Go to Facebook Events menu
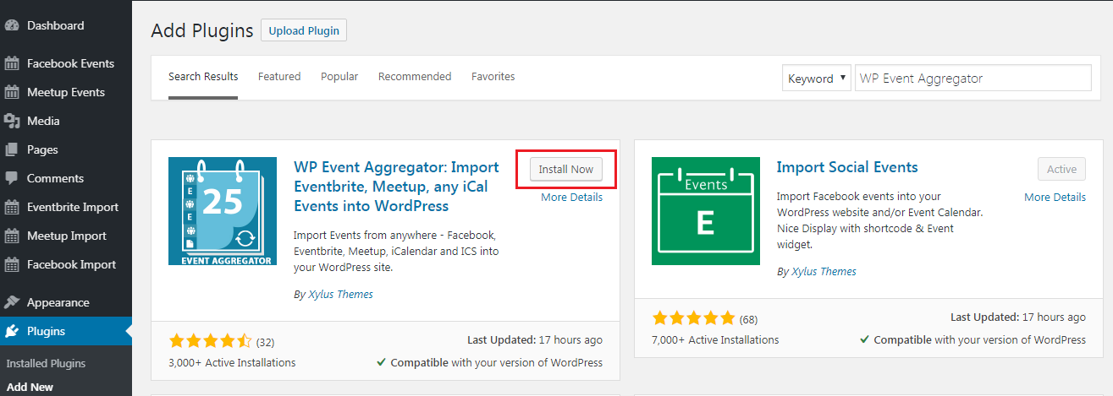Viewport: 1113px width, 396px height. (66, 63)
